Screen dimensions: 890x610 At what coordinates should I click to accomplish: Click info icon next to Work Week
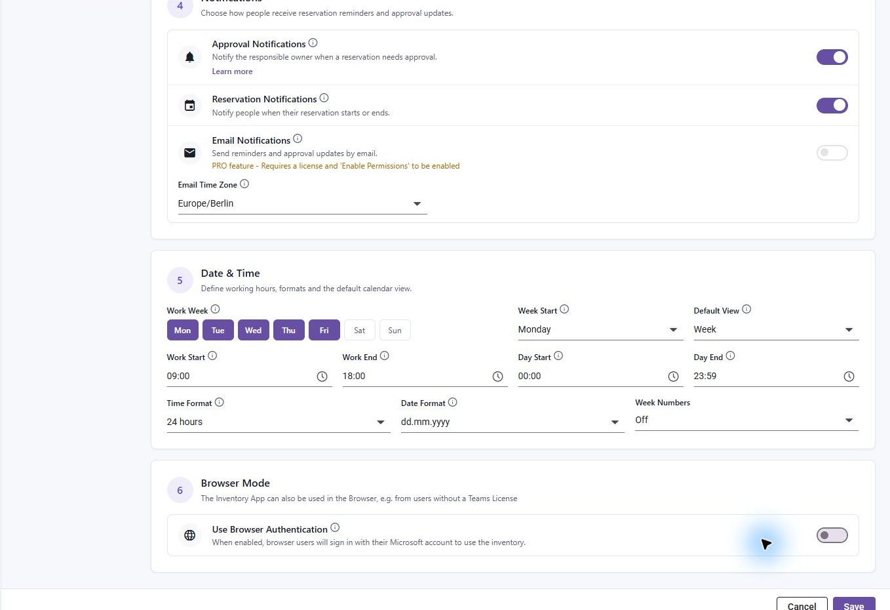[x=215, y=310]
